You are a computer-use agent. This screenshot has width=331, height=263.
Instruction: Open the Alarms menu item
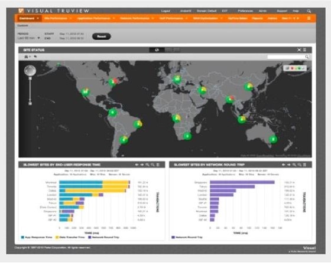(272, 18)
